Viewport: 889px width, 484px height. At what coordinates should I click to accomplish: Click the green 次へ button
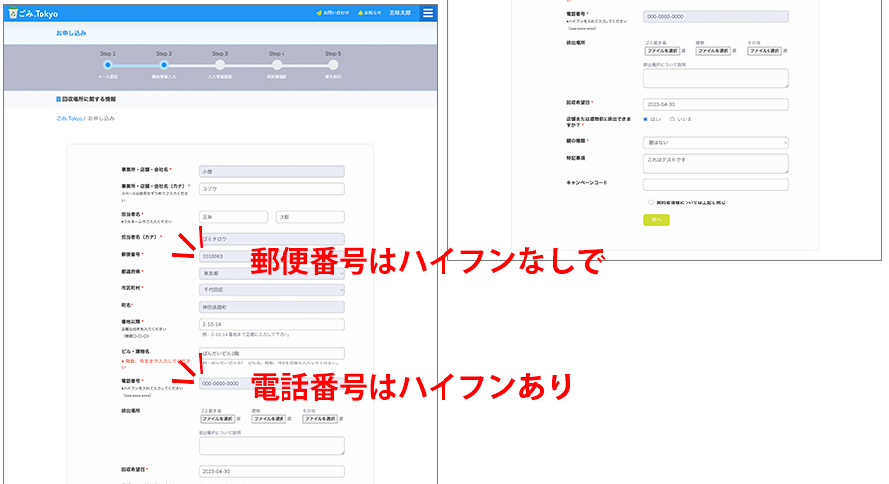coord(656,220)
